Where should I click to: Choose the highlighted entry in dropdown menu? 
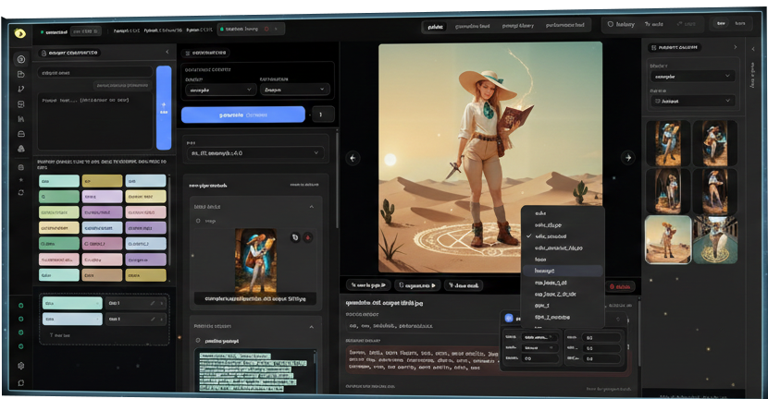point(563,271)
